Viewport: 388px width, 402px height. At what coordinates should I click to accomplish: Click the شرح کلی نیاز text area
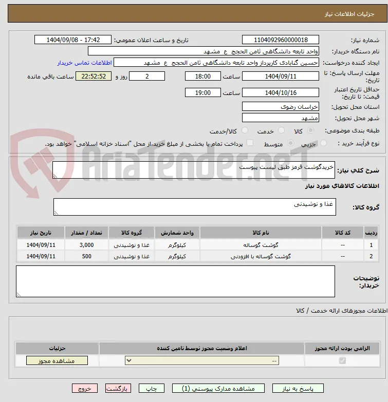(194, 170)
